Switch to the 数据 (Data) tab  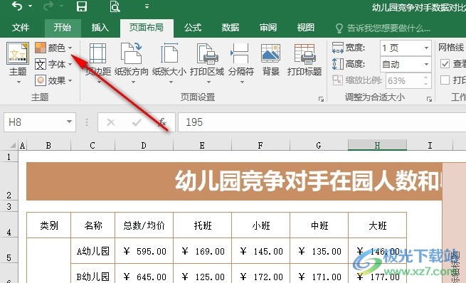[x=231, y=28]
